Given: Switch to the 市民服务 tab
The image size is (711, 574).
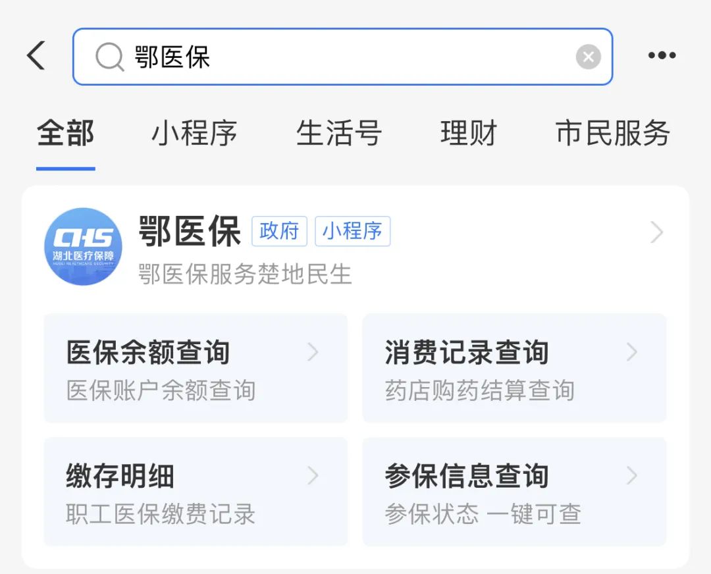Looking at the screenshot, I should (612, 134).
